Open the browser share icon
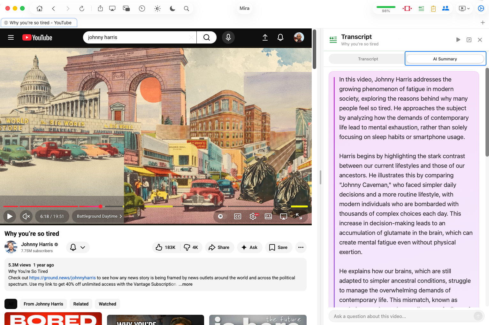This screenshot has height=325, width=489. click(100, 9)
